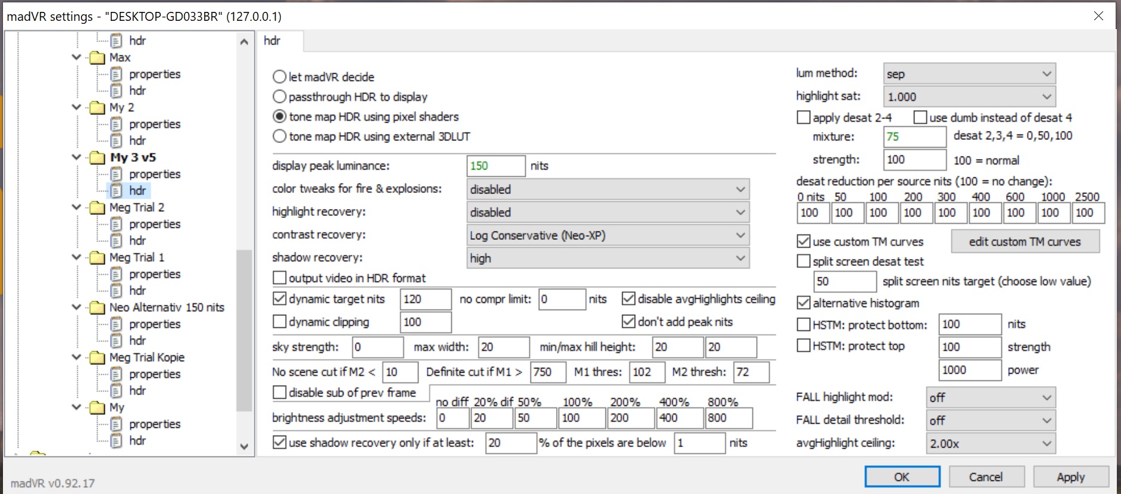Collapse the Max profile tree node
Screen dimensions: 1121x494
point(76,57)
